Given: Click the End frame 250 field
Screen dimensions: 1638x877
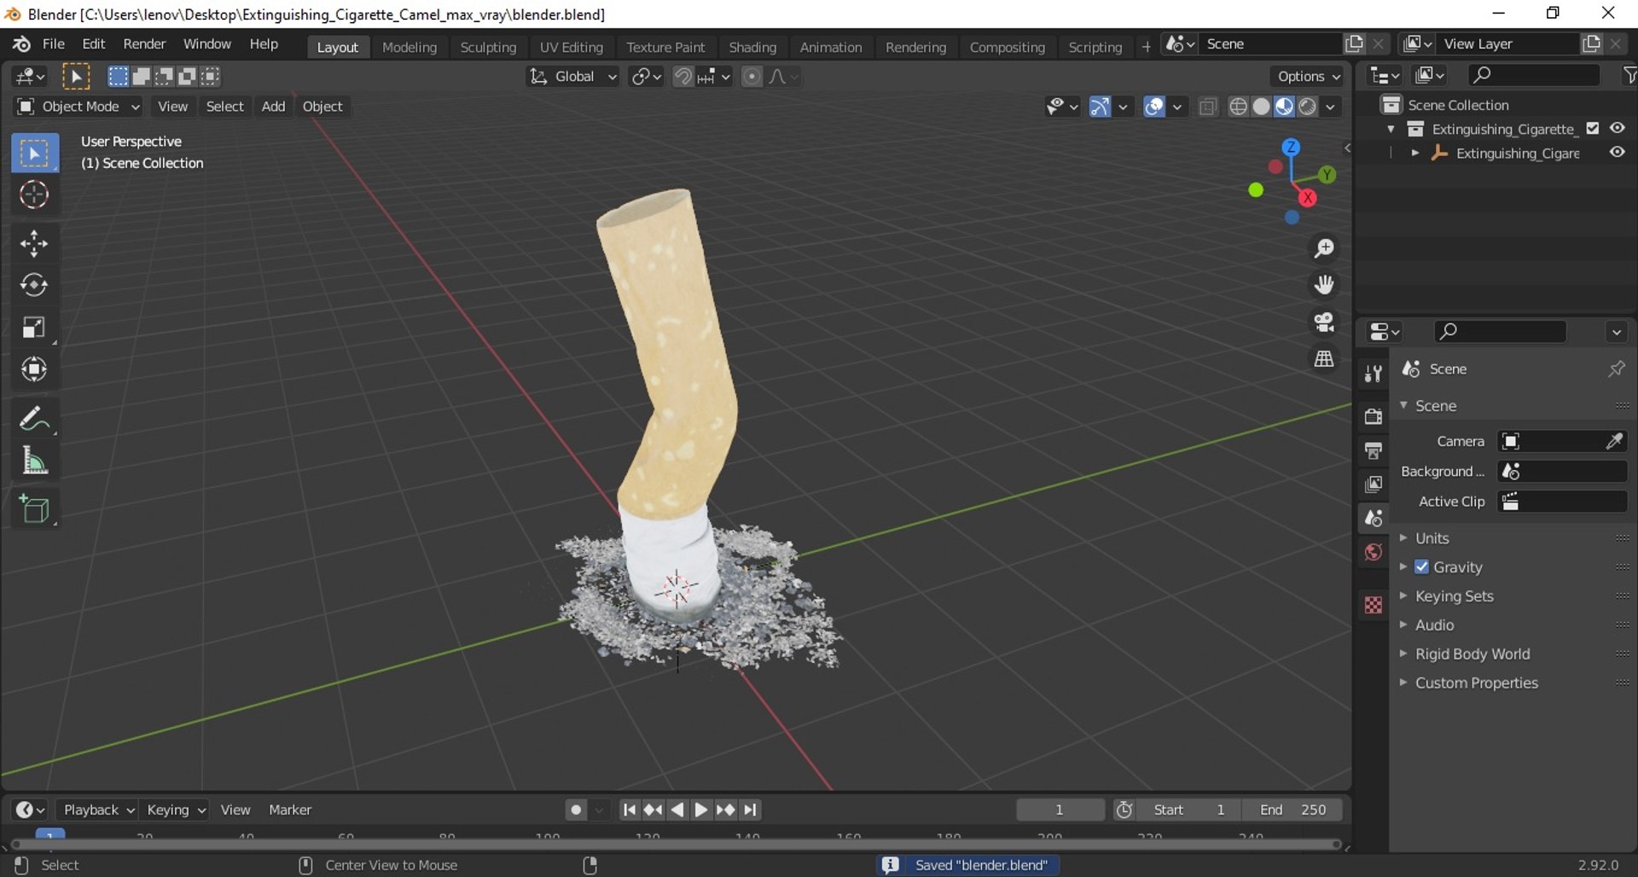Looking at the screenshot, I should coord(1292,810).
